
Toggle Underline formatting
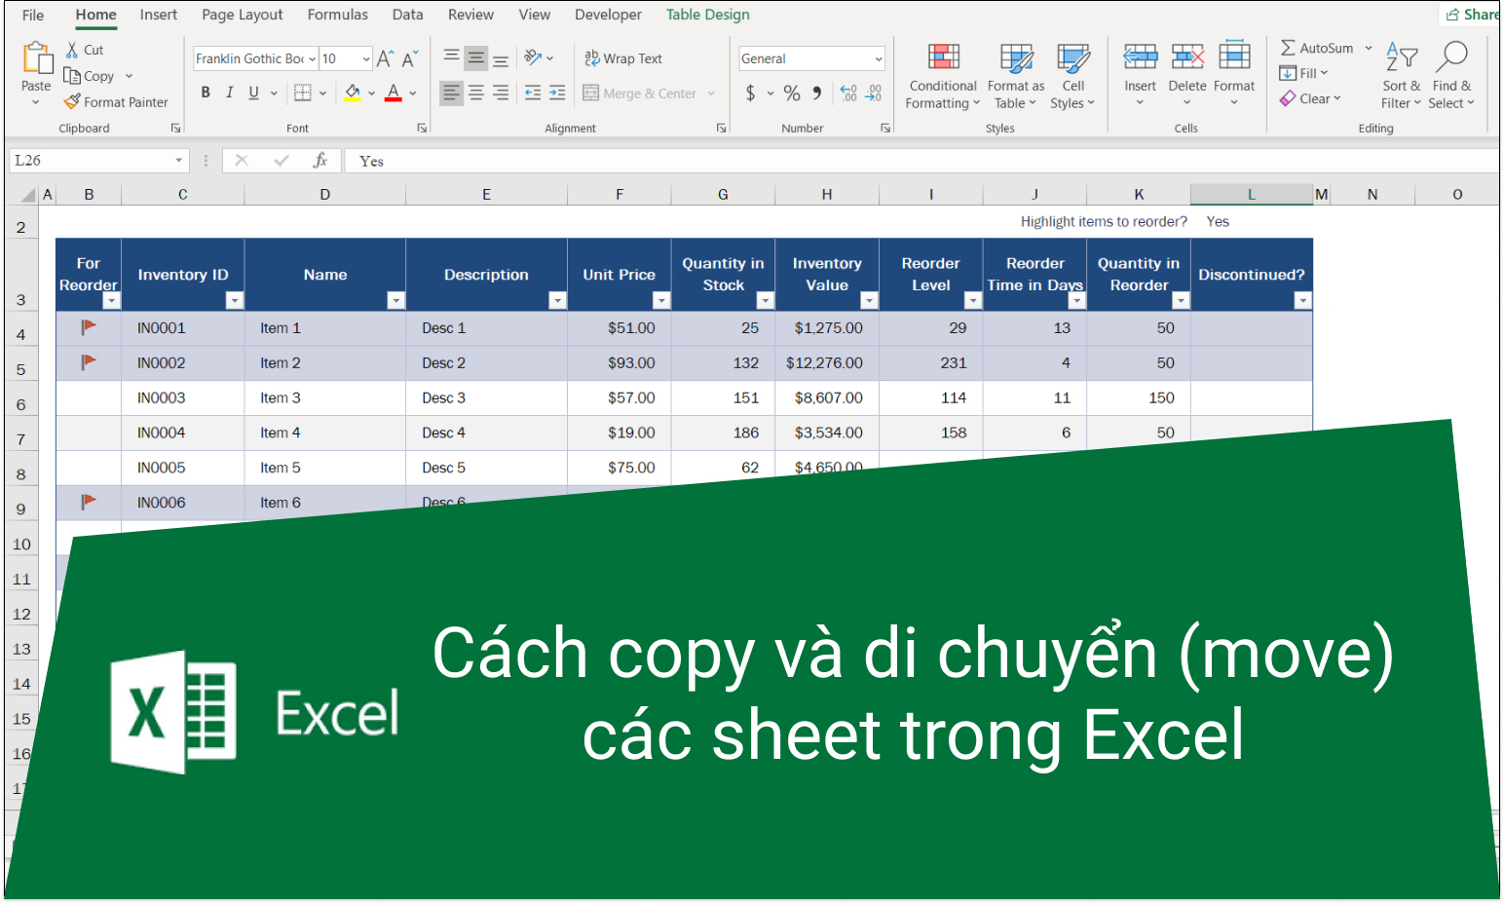(253, 93)
